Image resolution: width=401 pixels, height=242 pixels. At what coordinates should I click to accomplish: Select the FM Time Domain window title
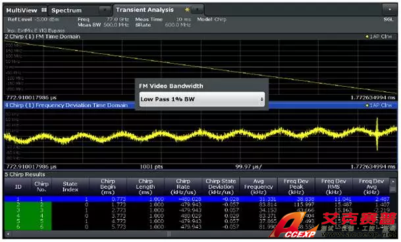(x=42, y=37)
